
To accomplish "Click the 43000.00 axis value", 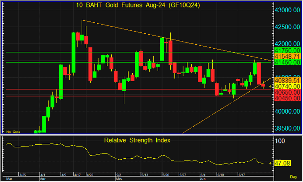I will coord(287,10).
